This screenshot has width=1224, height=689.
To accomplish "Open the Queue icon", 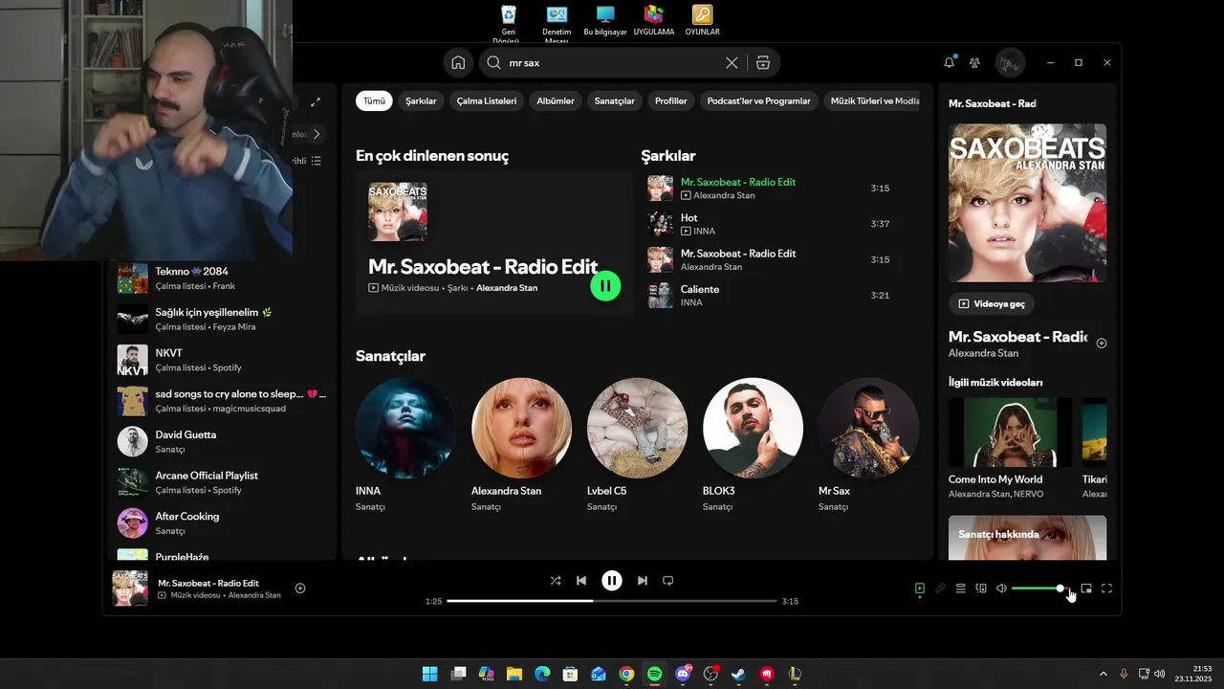I will pos(961,589).
